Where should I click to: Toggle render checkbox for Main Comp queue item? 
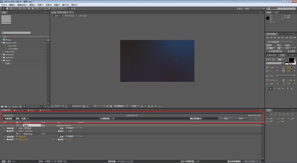click(x=9, y=134)
